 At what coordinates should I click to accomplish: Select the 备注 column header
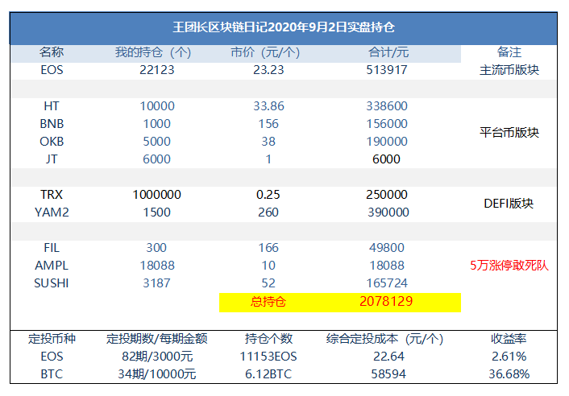tap(509, 52)
